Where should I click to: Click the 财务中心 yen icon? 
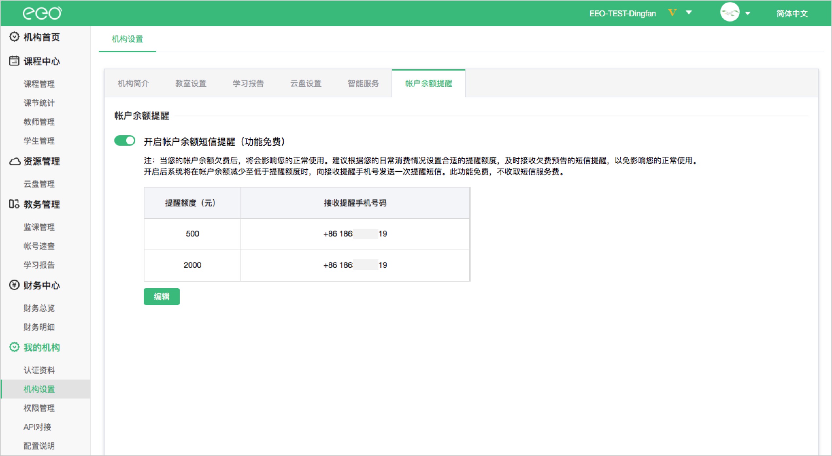point(14,285)
